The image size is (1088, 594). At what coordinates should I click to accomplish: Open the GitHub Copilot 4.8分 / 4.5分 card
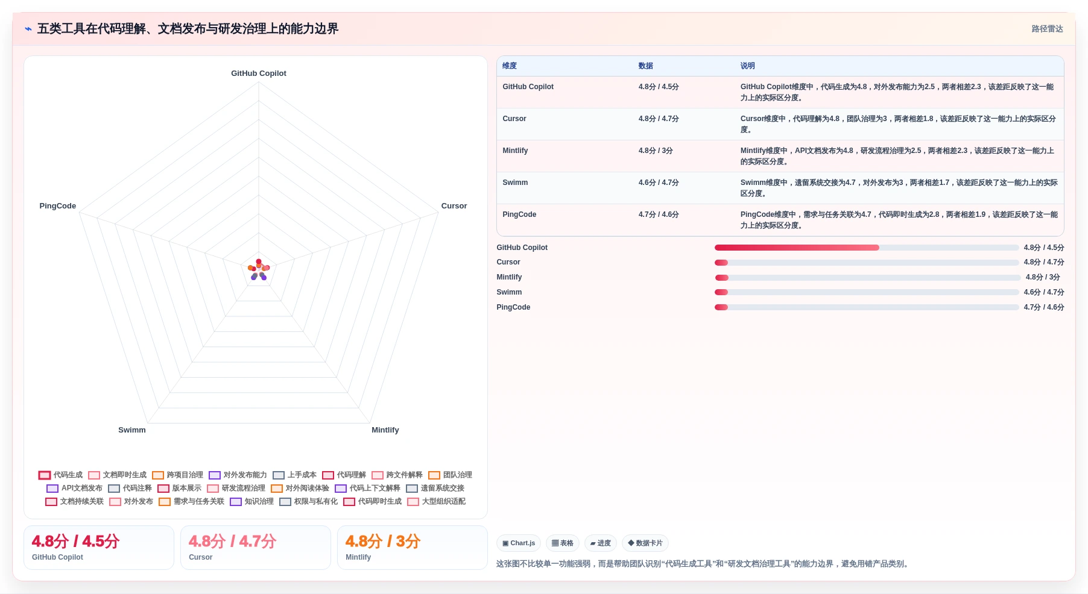tap(99, 548)
